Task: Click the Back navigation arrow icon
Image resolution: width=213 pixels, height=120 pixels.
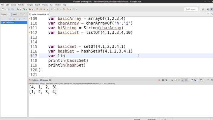Action: [x=68, y=9]
